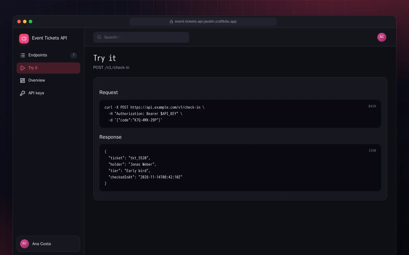Click the BASH language label

[x=372, y=106]
